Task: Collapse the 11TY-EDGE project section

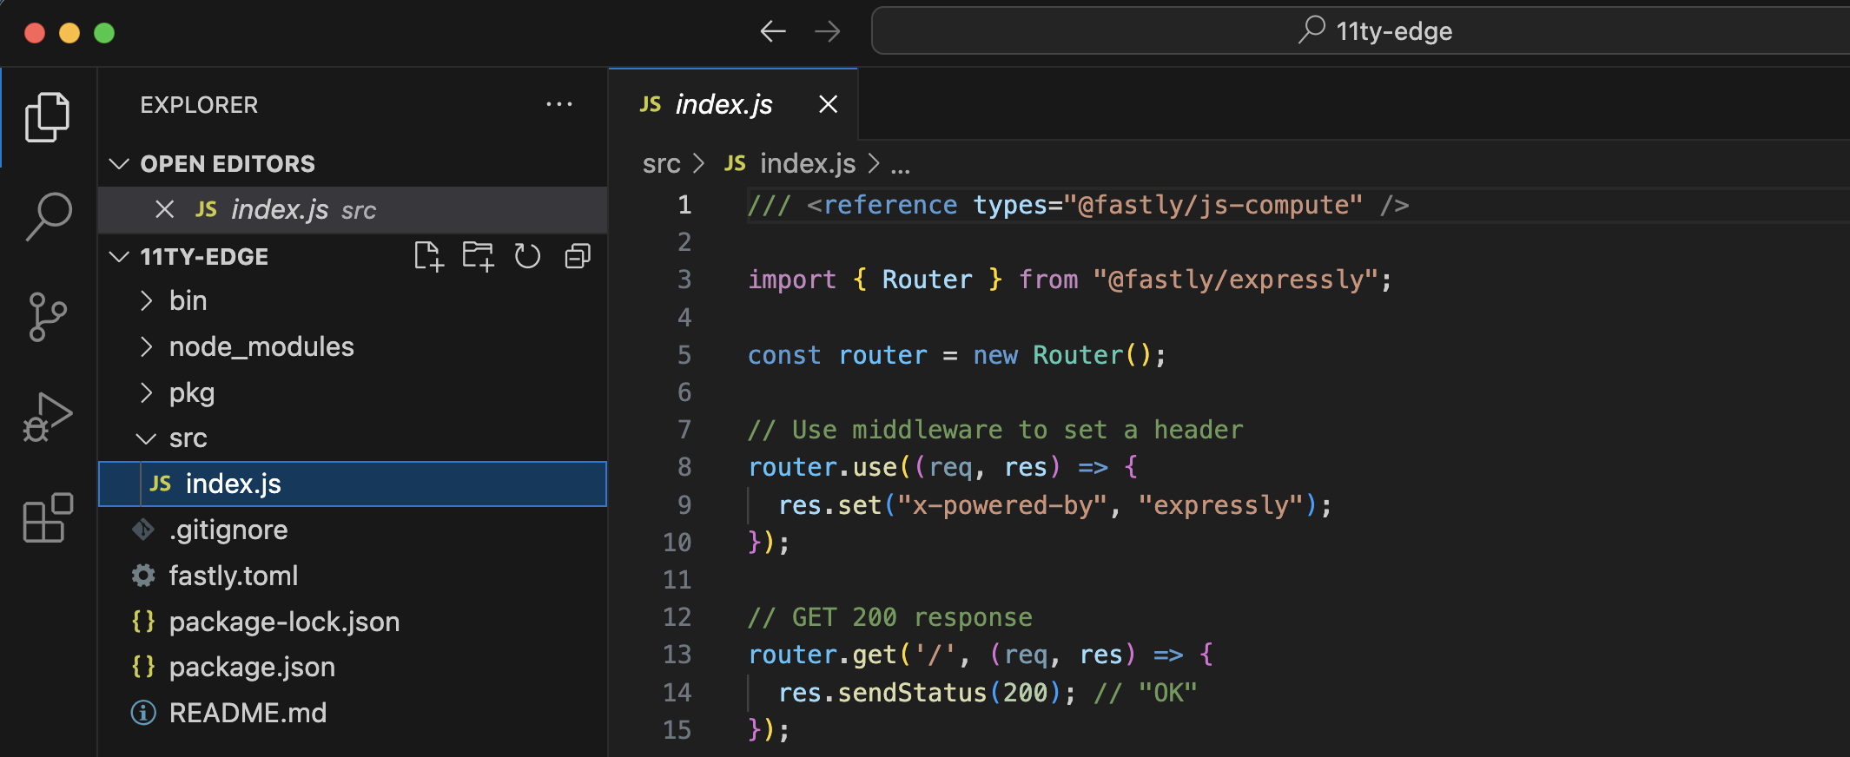Action: click(119, 256)
